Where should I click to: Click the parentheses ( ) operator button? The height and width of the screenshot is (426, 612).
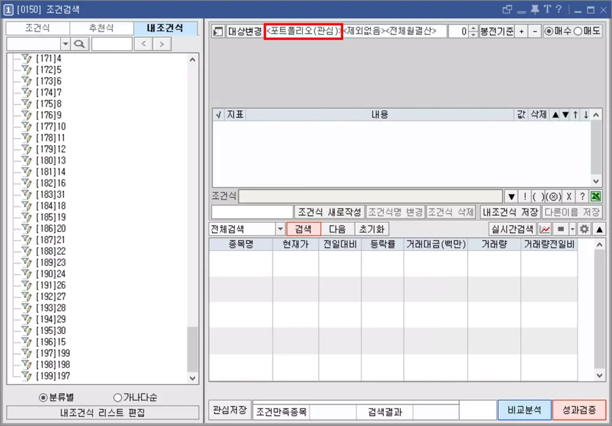click(x=538, y=196)
